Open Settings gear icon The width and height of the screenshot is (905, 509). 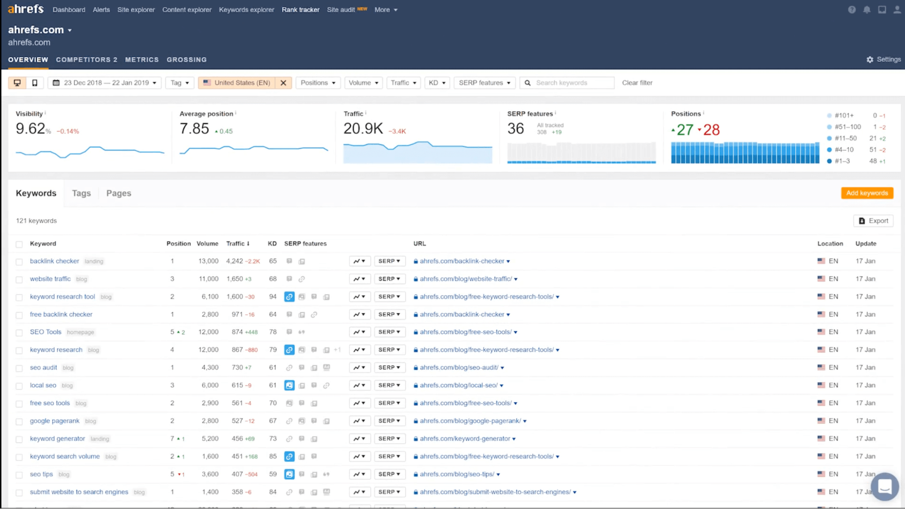click(870, 59)
